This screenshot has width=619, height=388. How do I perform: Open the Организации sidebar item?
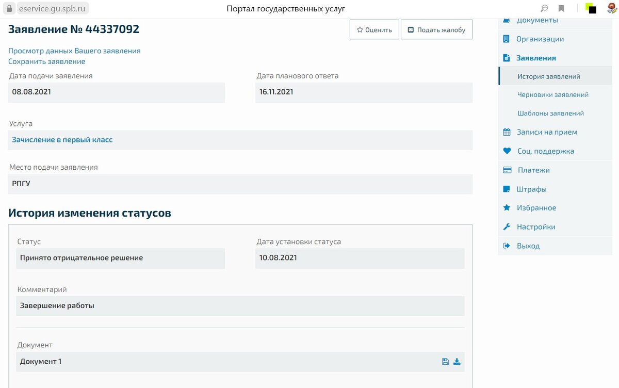[x=540, y=39]
